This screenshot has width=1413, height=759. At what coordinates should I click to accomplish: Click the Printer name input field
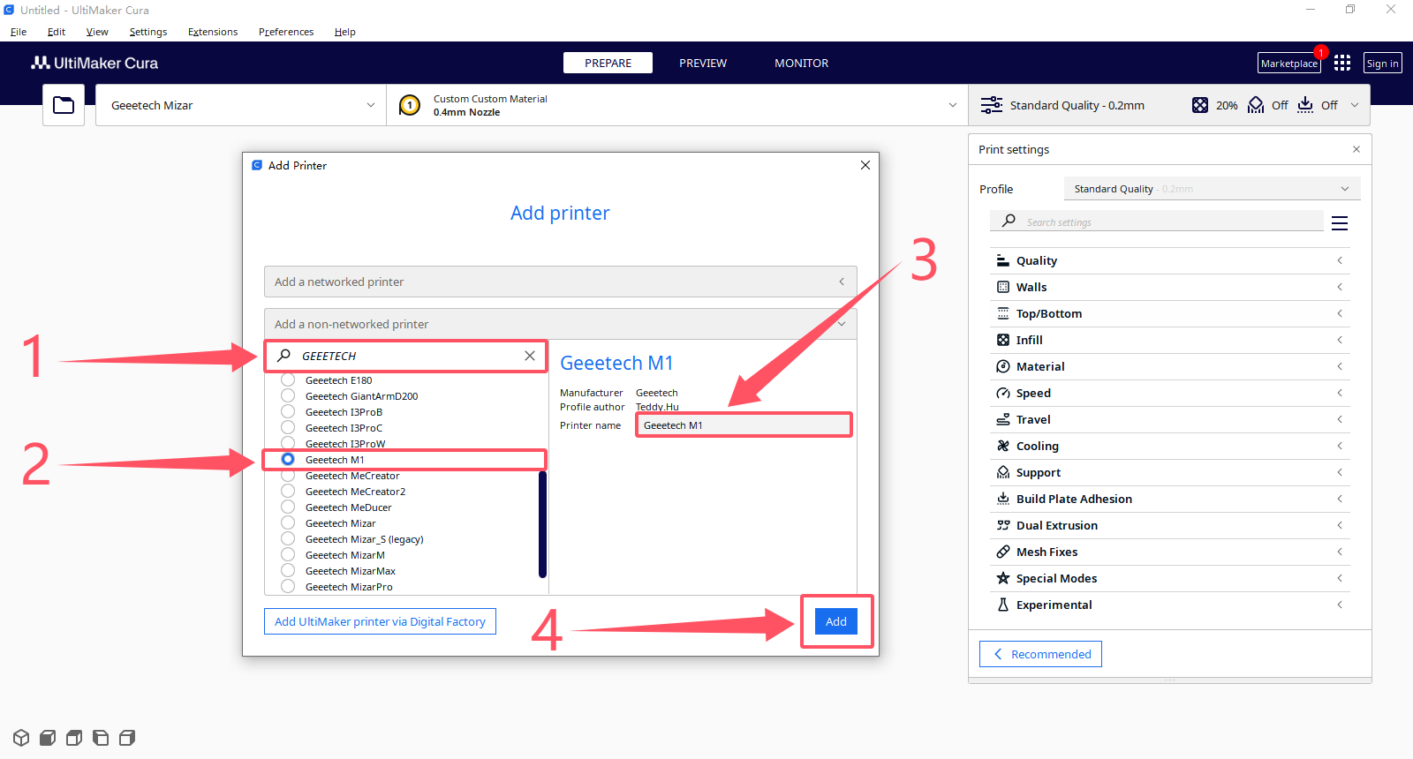744,425
